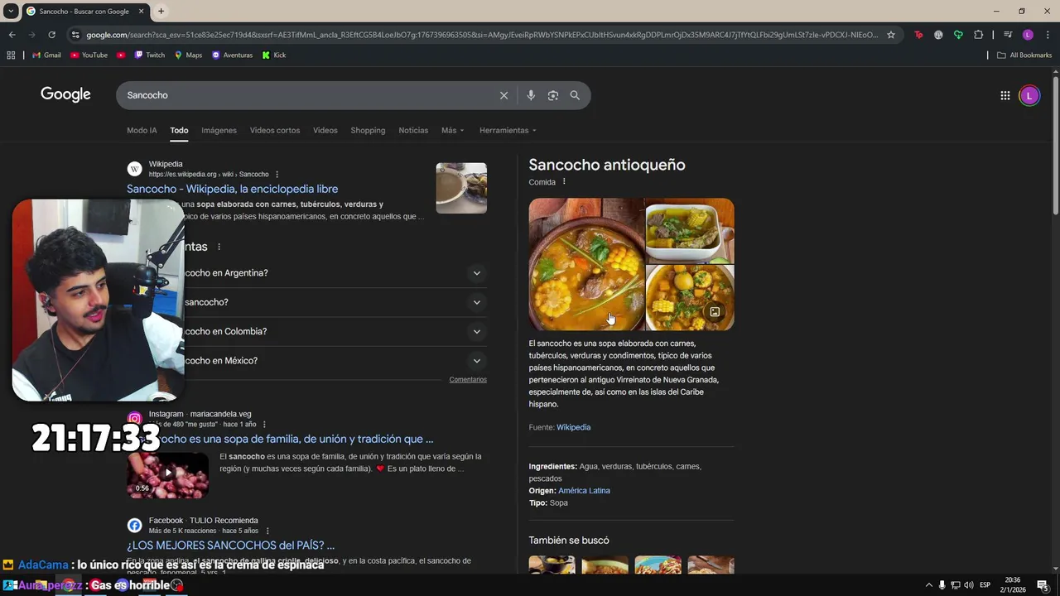Click the browser back arrow

[x=12, y=35]
